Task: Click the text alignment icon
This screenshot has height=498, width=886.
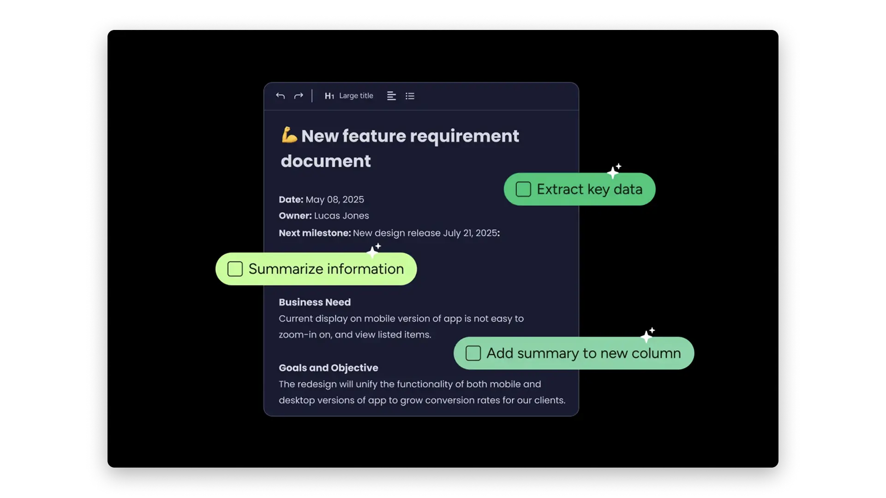Action: [x=391, y=96]
